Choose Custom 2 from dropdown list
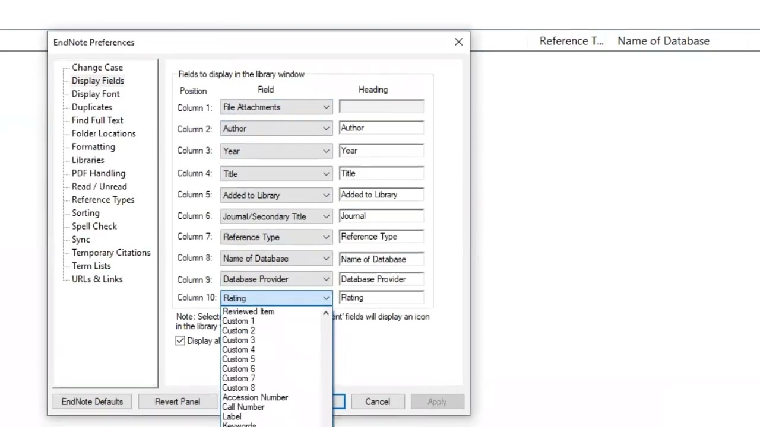The height and width of the screenshot is (427, 760). point(271,330)
